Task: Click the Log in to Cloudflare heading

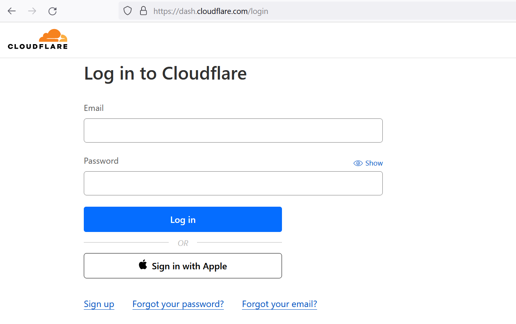Action: (x=165, y=73)
